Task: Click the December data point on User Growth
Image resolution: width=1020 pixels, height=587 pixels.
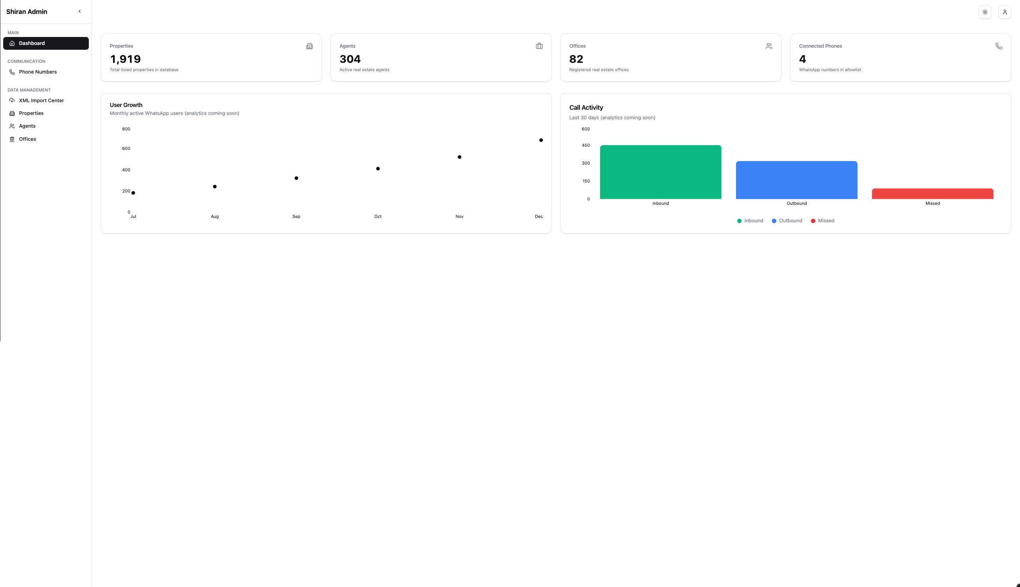Action: click(x=541, y=140)
